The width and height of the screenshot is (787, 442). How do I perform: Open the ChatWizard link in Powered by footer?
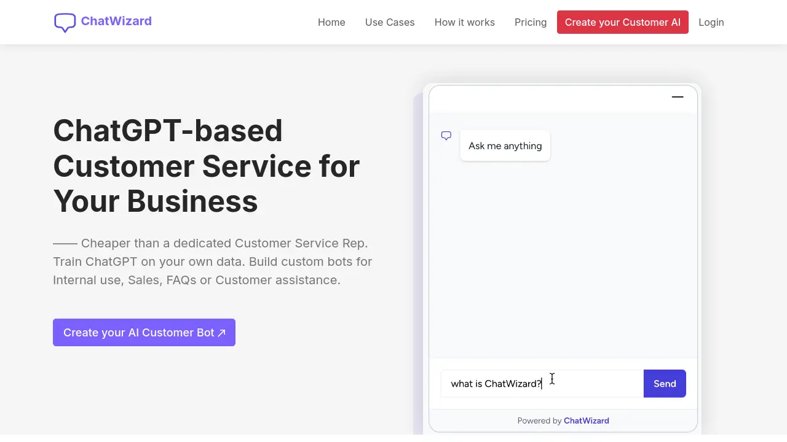coord(587,421)
